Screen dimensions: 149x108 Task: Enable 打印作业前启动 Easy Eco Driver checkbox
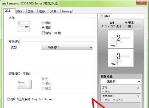tap(8, 99)
